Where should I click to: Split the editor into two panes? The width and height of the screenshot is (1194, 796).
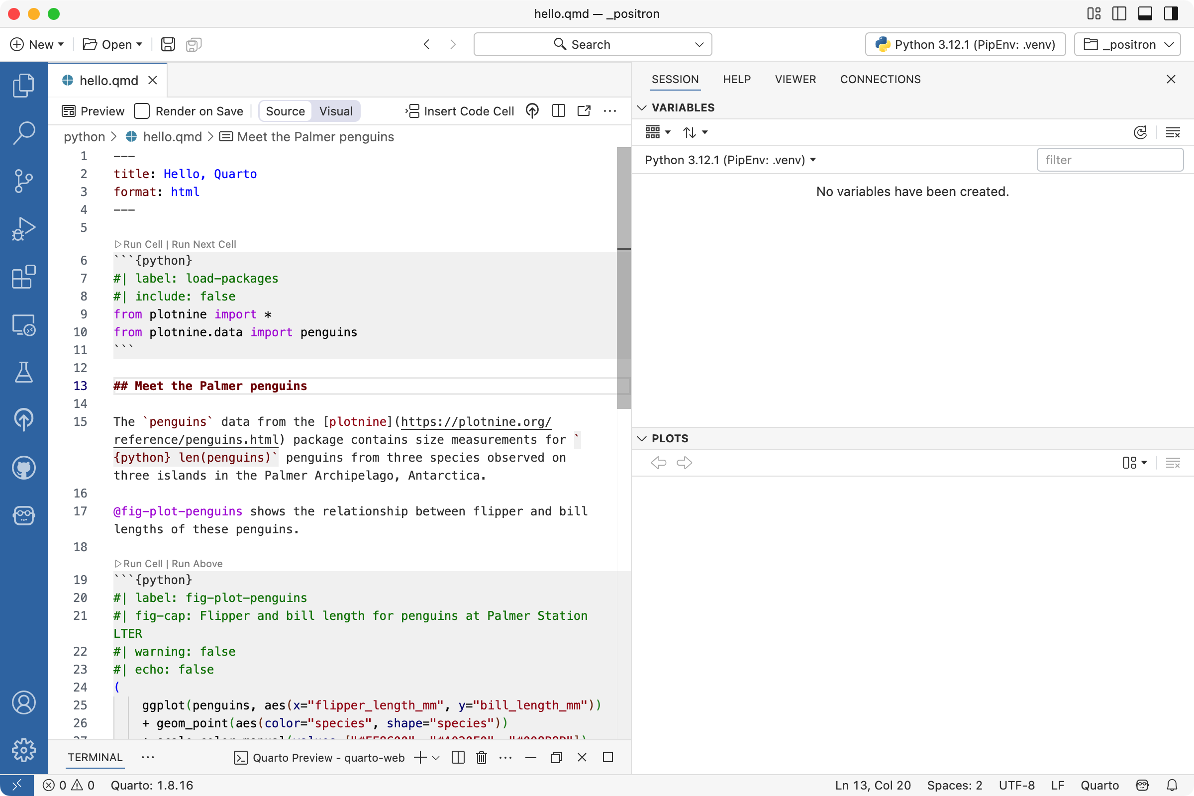(x=558, y=110)
